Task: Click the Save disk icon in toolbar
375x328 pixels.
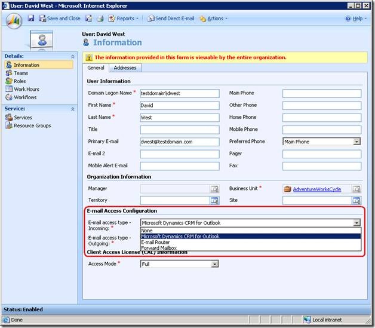Action: 31,19
